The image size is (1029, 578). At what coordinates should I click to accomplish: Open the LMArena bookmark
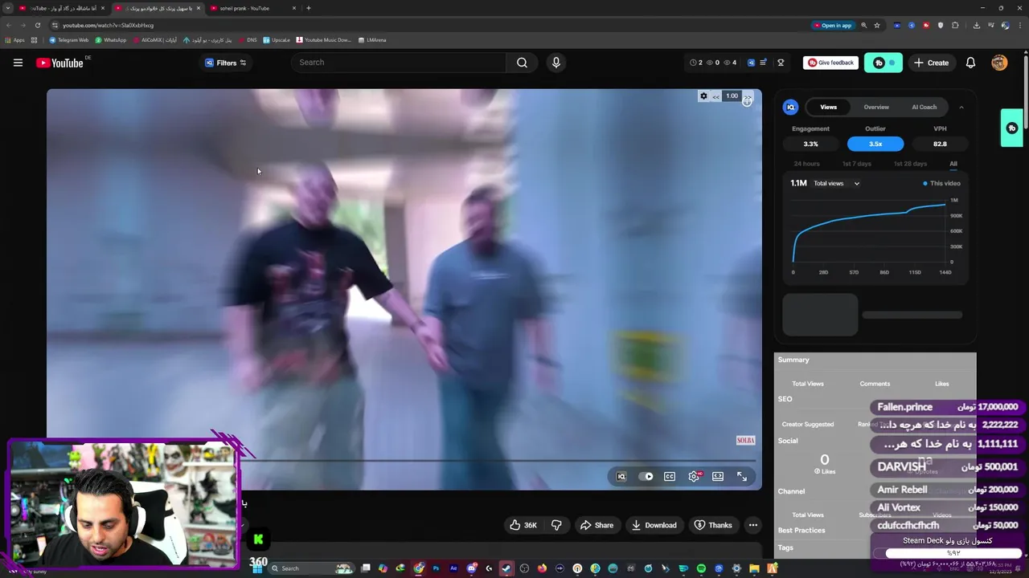pyautogui.click(x=371, y=39)
